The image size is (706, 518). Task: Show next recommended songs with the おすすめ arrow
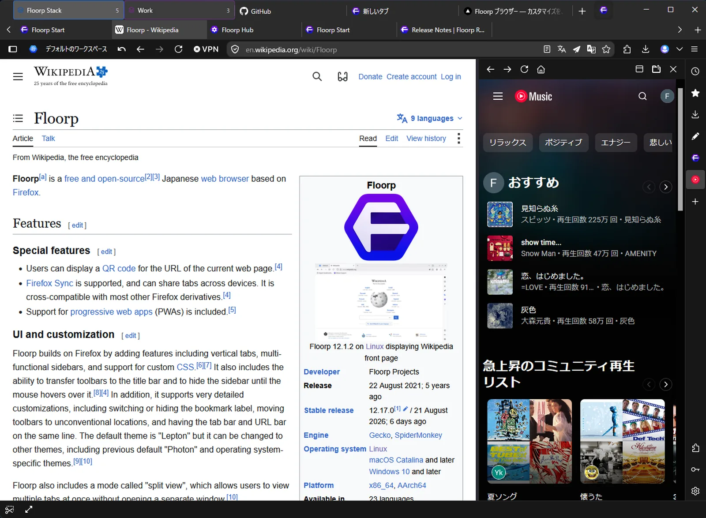tap(666, 187)
